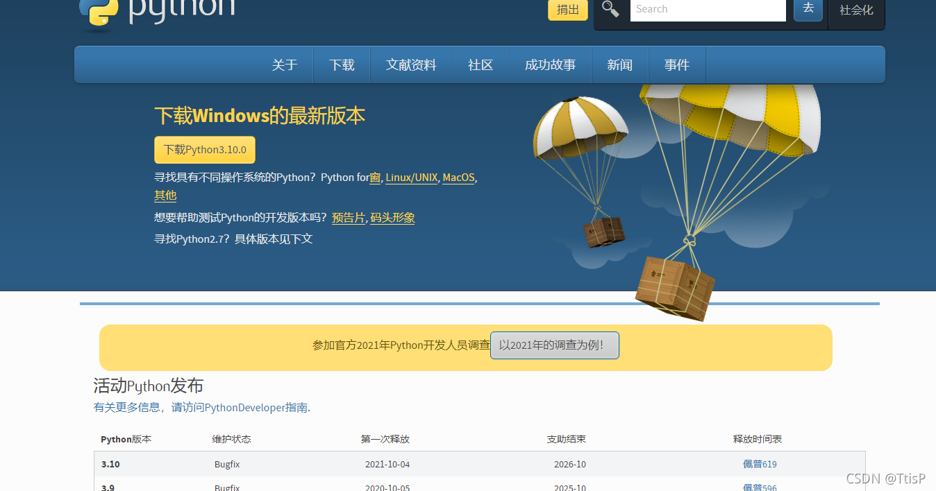Focus the Search input field
This screenshot has height=491, width=936.
click(x=708, y=10)
